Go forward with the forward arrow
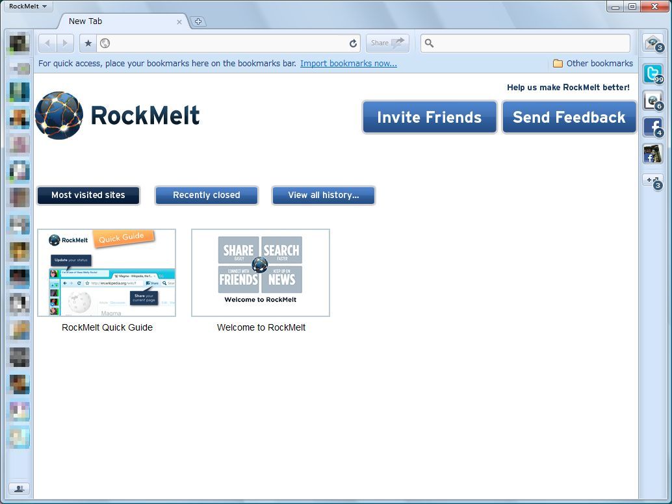Image resolution: width=672 pixels, height=504 pixels. pyautogui.click(x=65, y=43)
